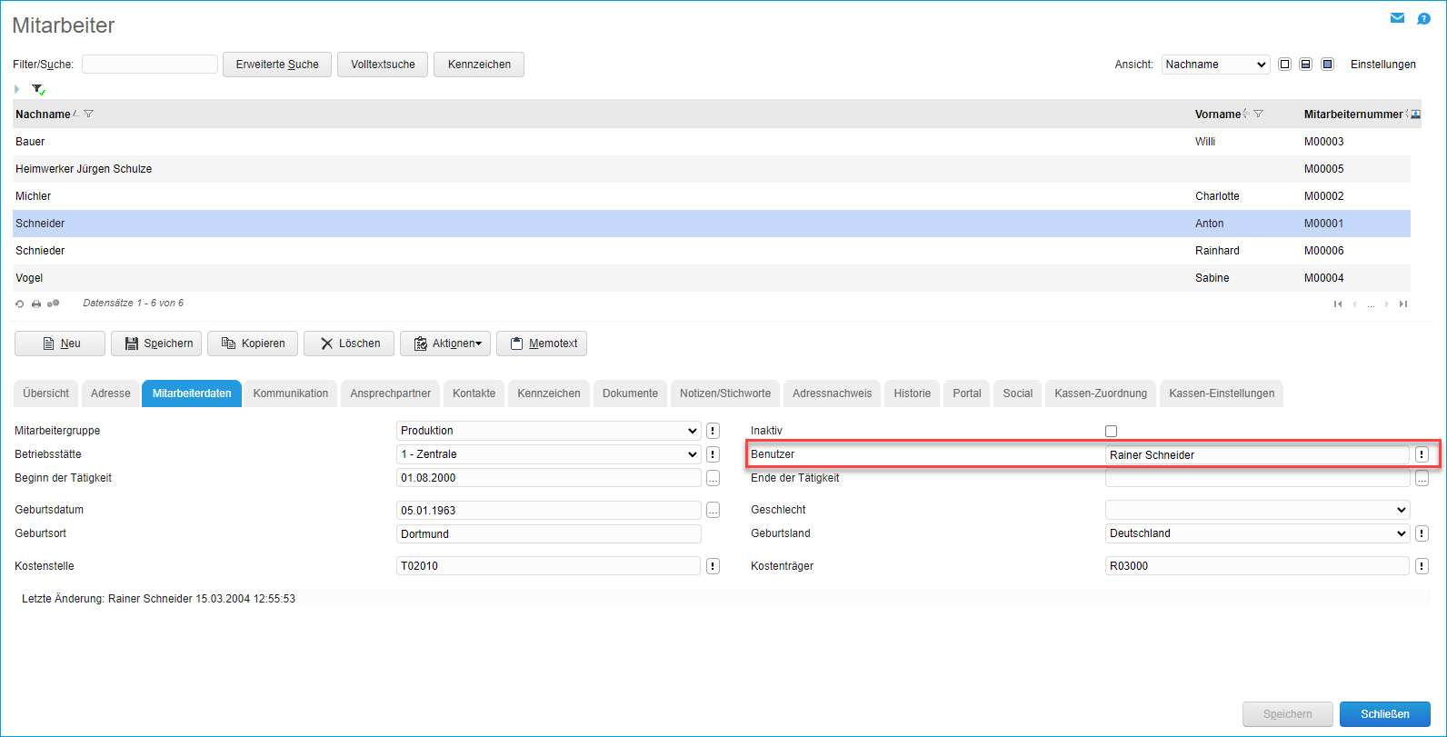Open the mail envelope icon

click(x=1397, y=18)
